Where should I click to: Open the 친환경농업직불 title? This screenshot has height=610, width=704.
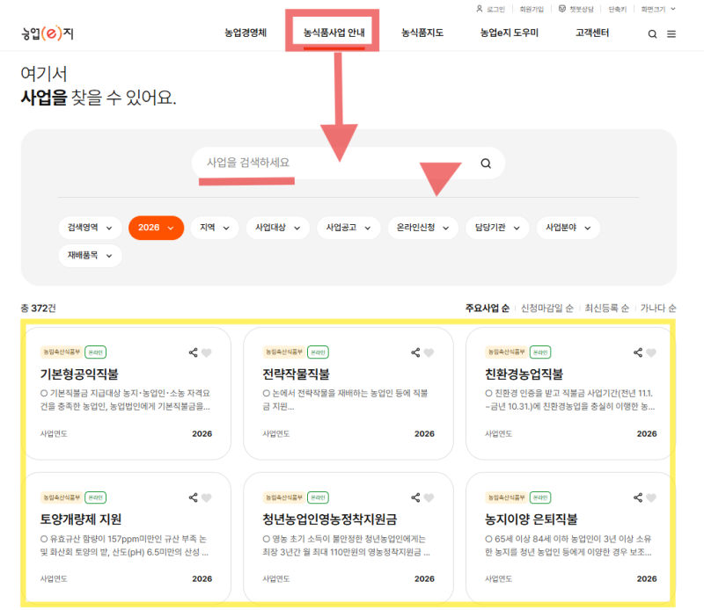click(524, 374)
